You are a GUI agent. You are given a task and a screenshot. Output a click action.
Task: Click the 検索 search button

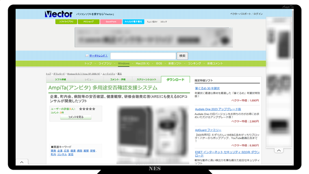pos(183,56)
